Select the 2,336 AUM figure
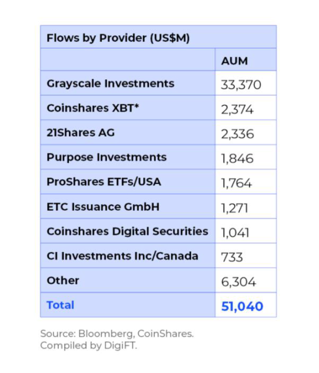The width and height of the screenshot is (319, 373). tap(237, 134)
